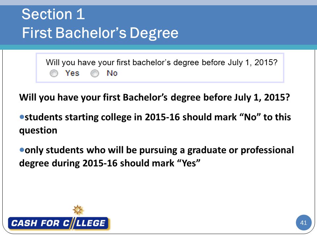This screenshot has height=237, width=317.
Task: Click the 'degree during 2015-16 should mark Yes' line
Action: [110, 163]
